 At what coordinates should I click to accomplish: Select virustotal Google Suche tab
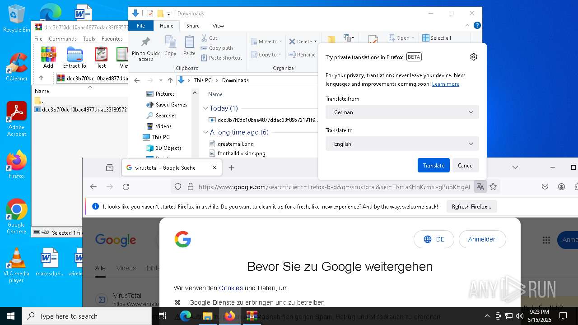coord(171,167)
